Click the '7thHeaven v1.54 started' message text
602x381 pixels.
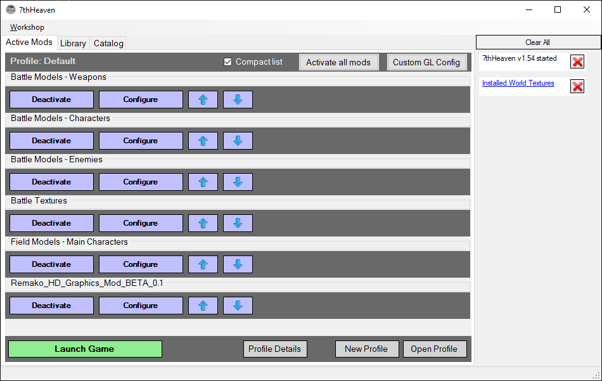[x=520, y=58]
